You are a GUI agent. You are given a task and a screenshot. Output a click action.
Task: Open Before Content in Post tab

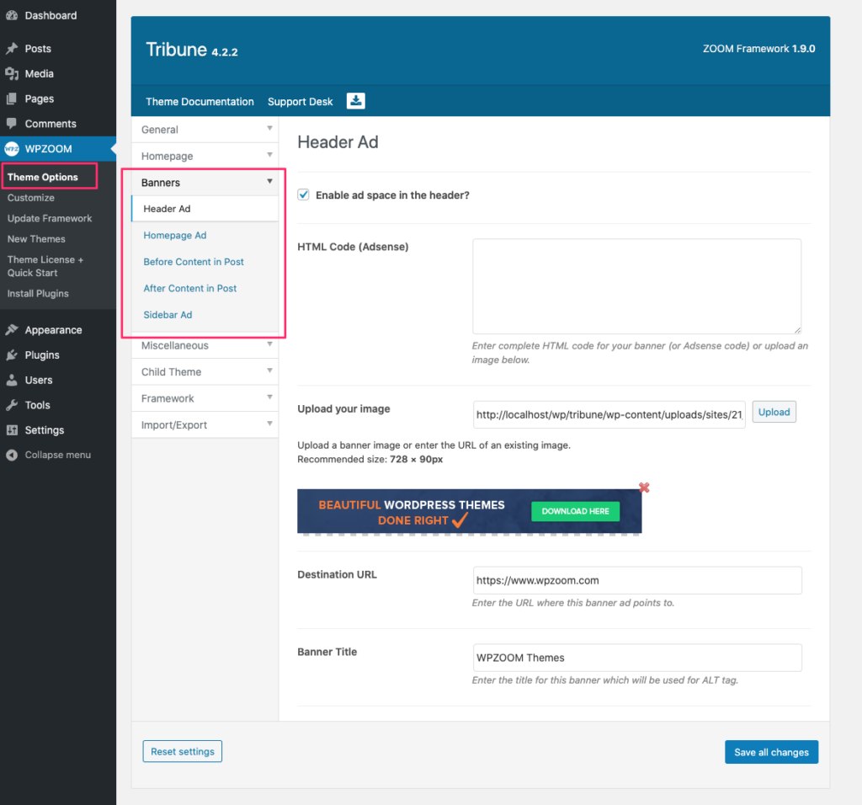(194, 262)
